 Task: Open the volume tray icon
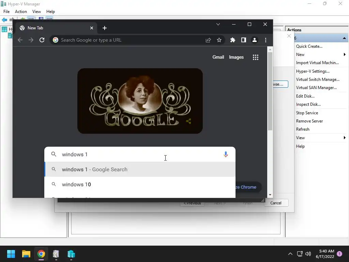pos(308,254)
